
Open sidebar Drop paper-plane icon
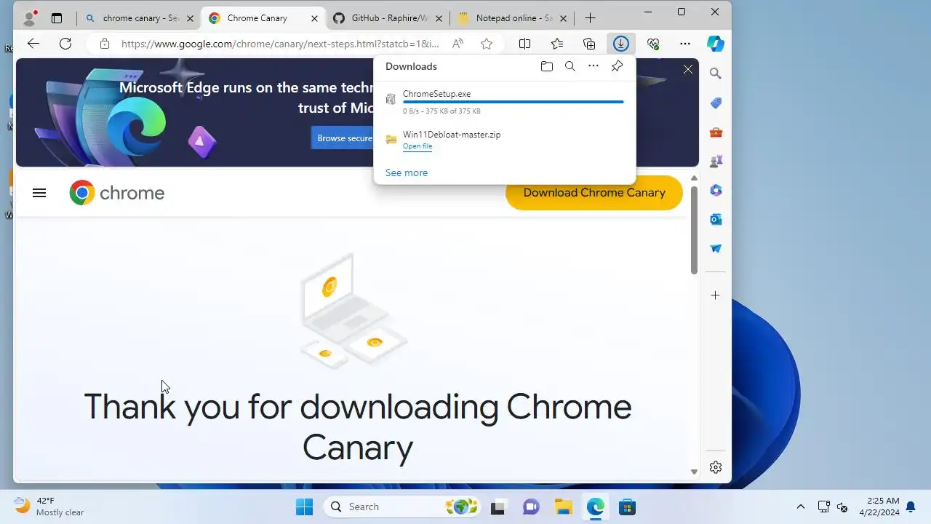click(x=716, y=248)
